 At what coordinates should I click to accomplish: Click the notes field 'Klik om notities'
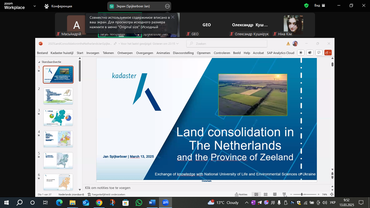tap(108, 188)
